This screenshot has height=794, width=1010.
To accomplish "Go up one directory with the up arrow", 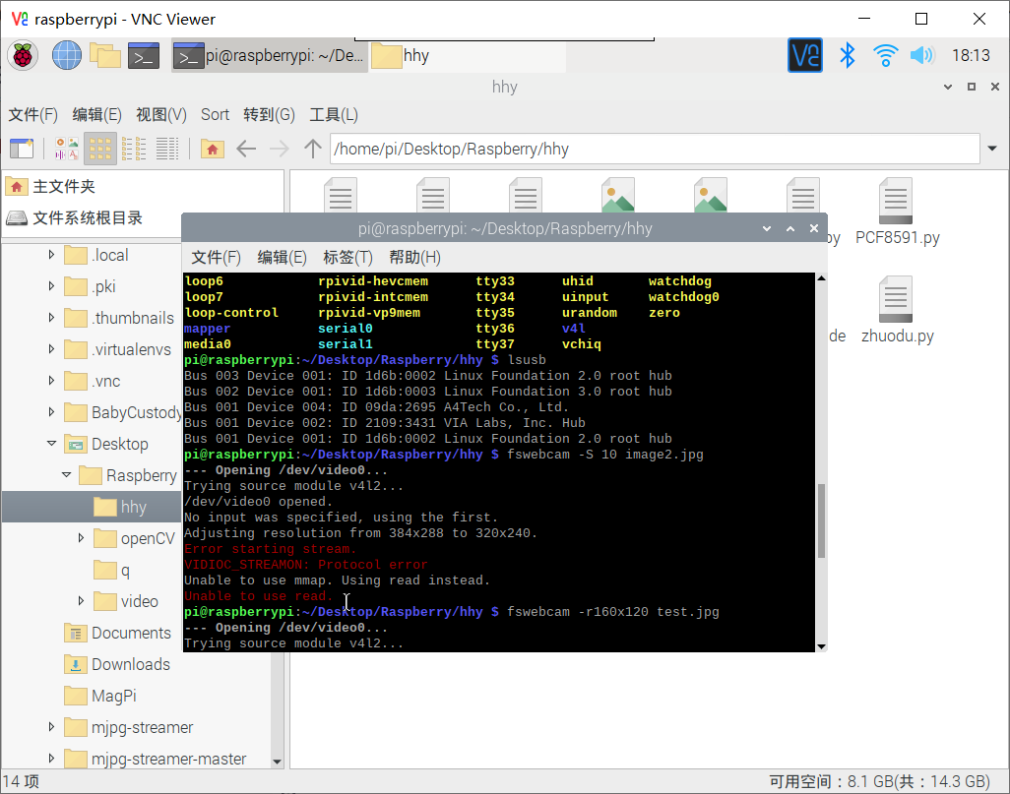I will 311,149.
